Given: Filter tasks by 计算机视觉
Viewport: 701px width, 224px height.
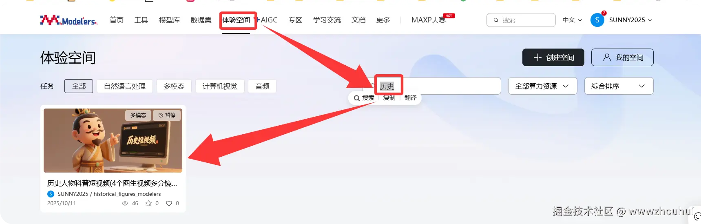Looking at the screenshot, I should pyautogui.click(x=220, y=86).
